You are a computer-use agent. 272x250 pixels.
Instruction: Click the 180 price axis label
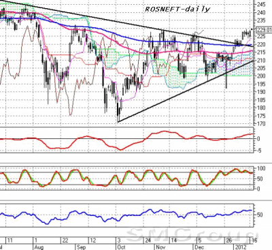[x=261, y=108]
